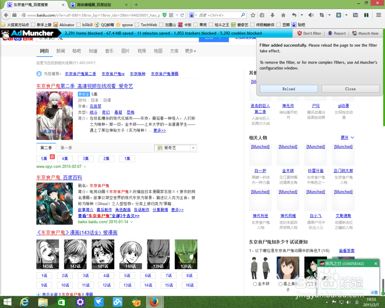Viewport: 385px width, 308px height.
Task: Open history dropdown in address bar
Action: 177,15
